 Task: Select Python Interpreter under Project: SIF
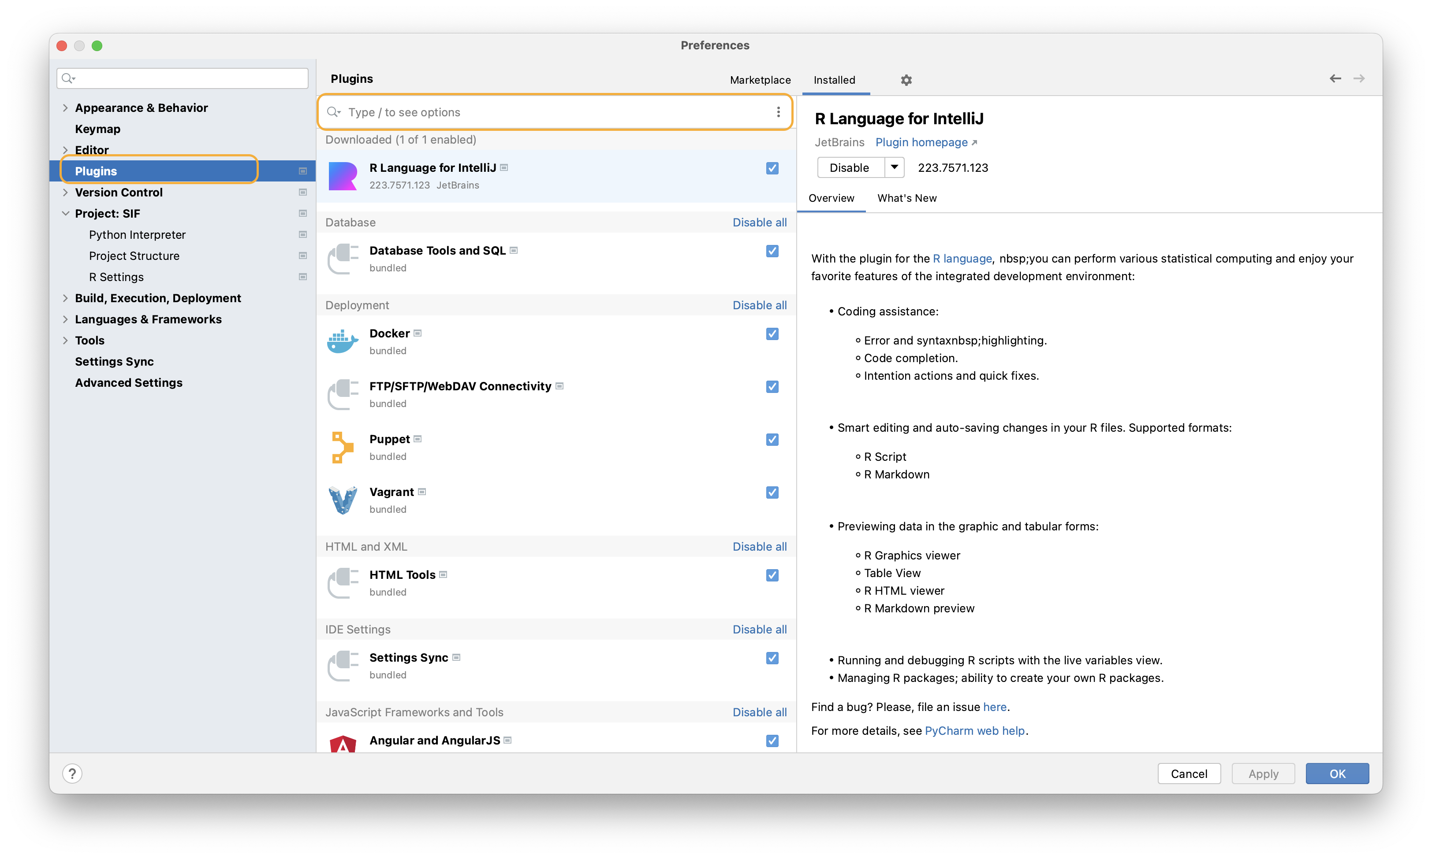coord(137,234)
